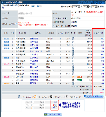The height and width of the screenshot is (117, 106).
Task: Open player name link in the 捕手 row
Action: click(34, 58)
